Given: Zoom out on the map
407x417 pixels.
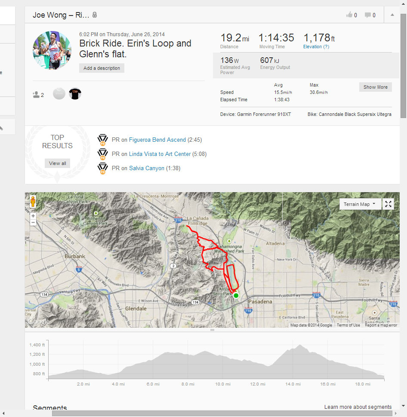Looking at the screenshot, I should click(x=33, y=223).
